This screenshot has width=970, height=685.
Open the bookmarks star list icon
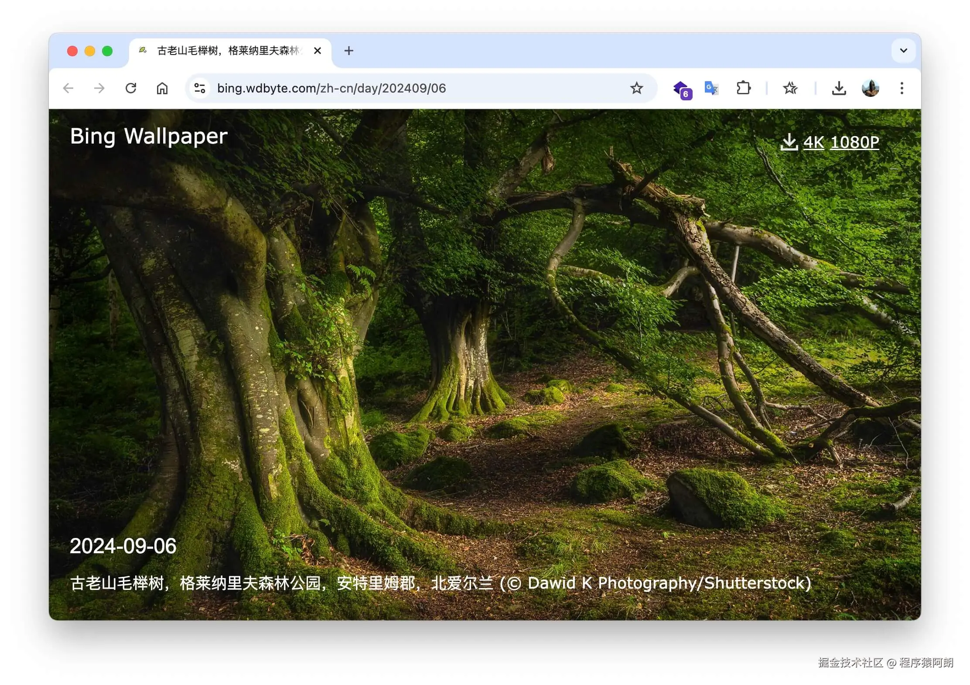[x=790, y=89]
